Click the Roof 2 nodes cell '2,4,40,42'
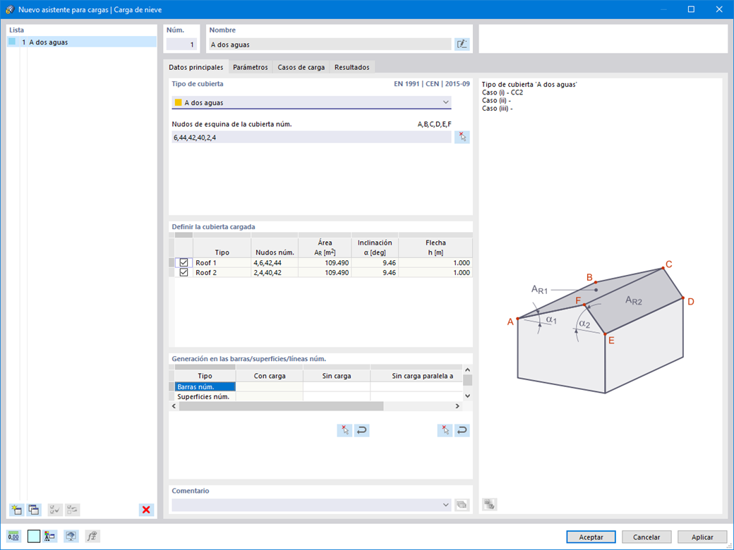The height and width of the screenshot is (550, 734). [x=275, y=273]
